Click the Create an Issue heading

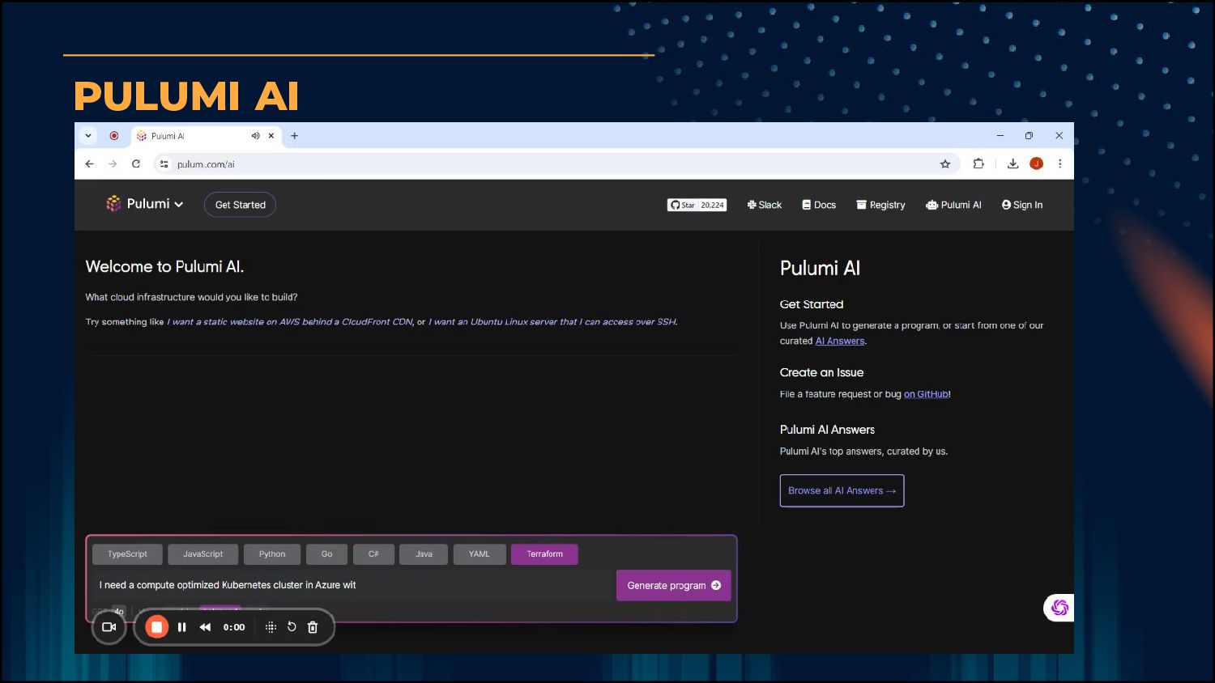click(821, 372)
